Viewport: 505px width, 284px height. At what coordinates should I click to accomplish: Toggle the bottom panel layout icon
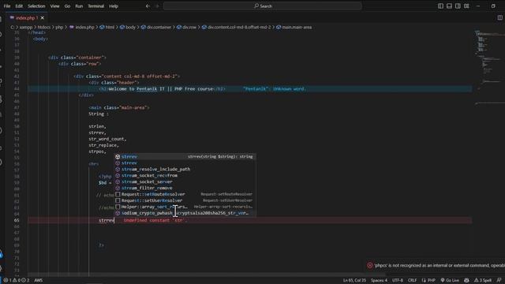pos(449,6)
